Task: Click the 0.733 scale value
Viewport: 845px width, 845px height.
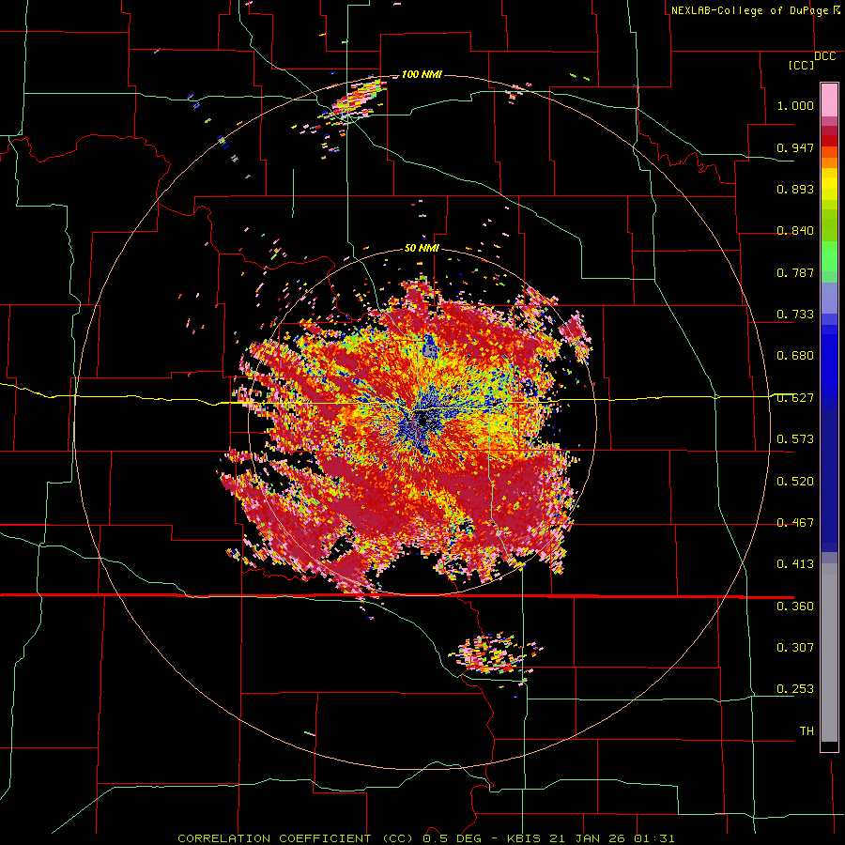Action: tap(795, 315)
